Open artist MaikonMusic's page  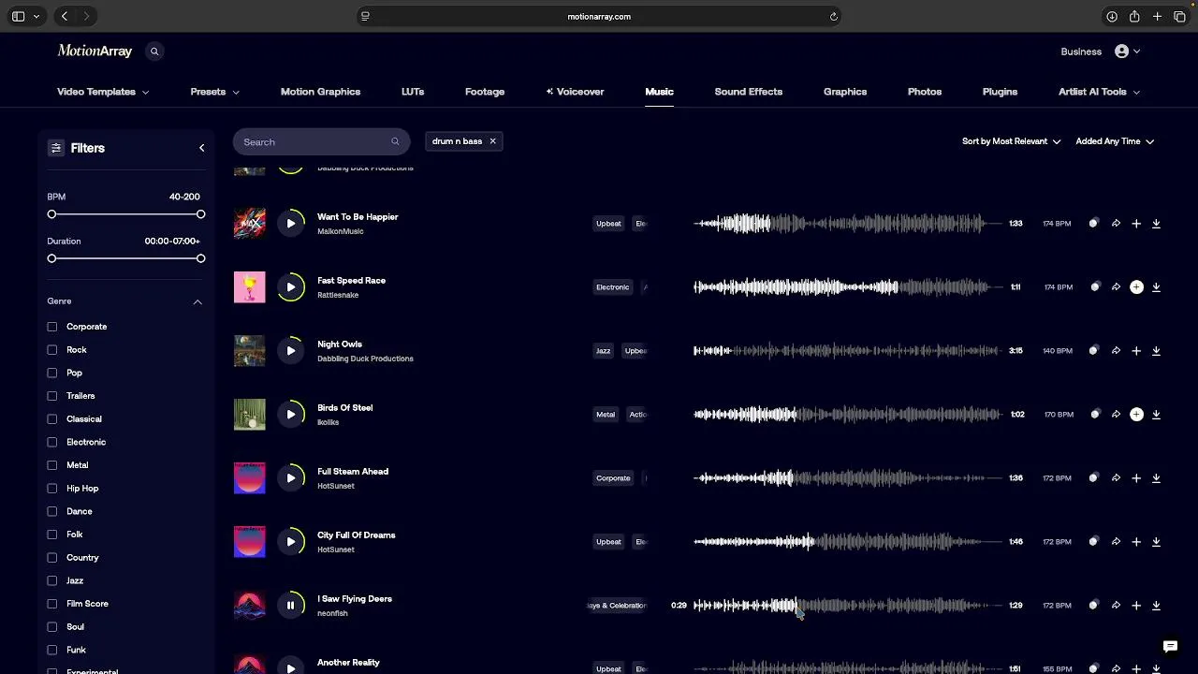[x=341, y=231]
